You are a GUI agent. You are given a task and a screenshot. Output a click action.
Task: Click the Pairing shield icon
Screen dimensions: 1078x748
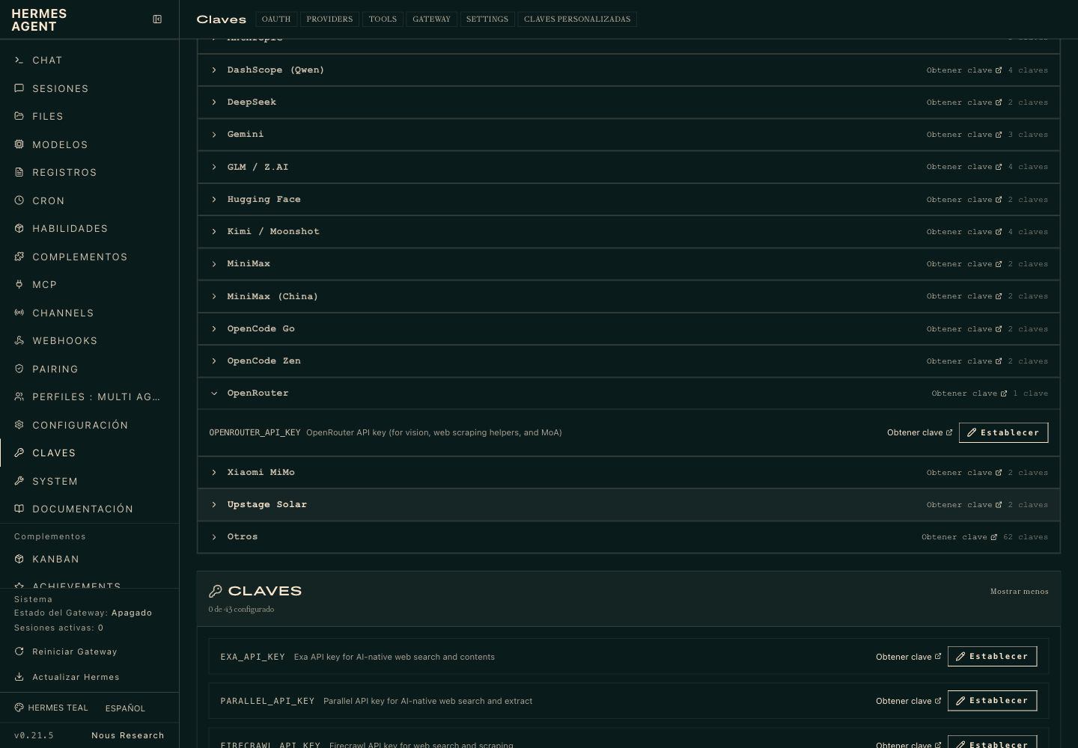(19, 369)
